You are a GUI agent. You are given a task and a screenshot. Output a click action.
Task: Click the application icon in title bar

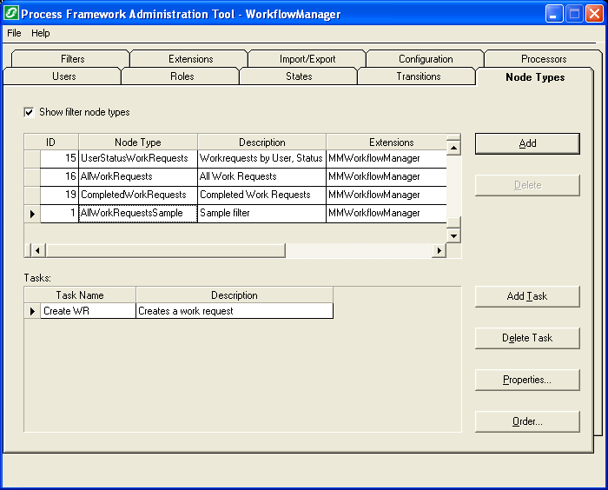click(x=11, y=14)
